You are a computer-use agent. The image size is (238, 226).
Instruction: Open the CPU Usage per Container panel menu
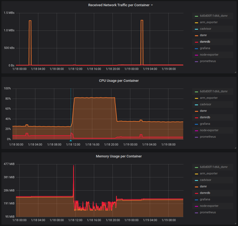119,80
